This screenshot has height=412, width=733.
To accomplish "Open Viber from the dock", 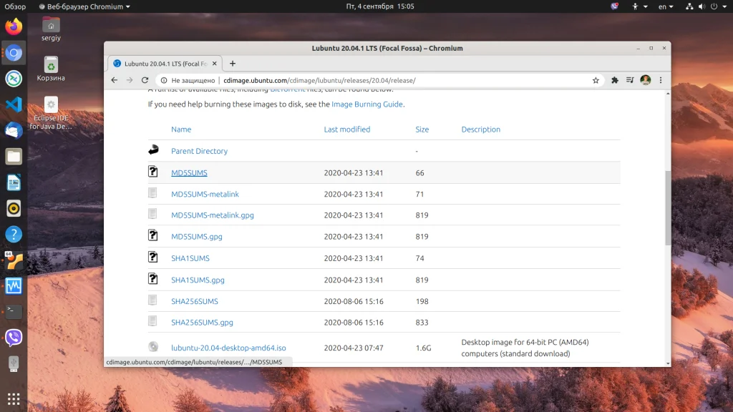I will (14, 338).
